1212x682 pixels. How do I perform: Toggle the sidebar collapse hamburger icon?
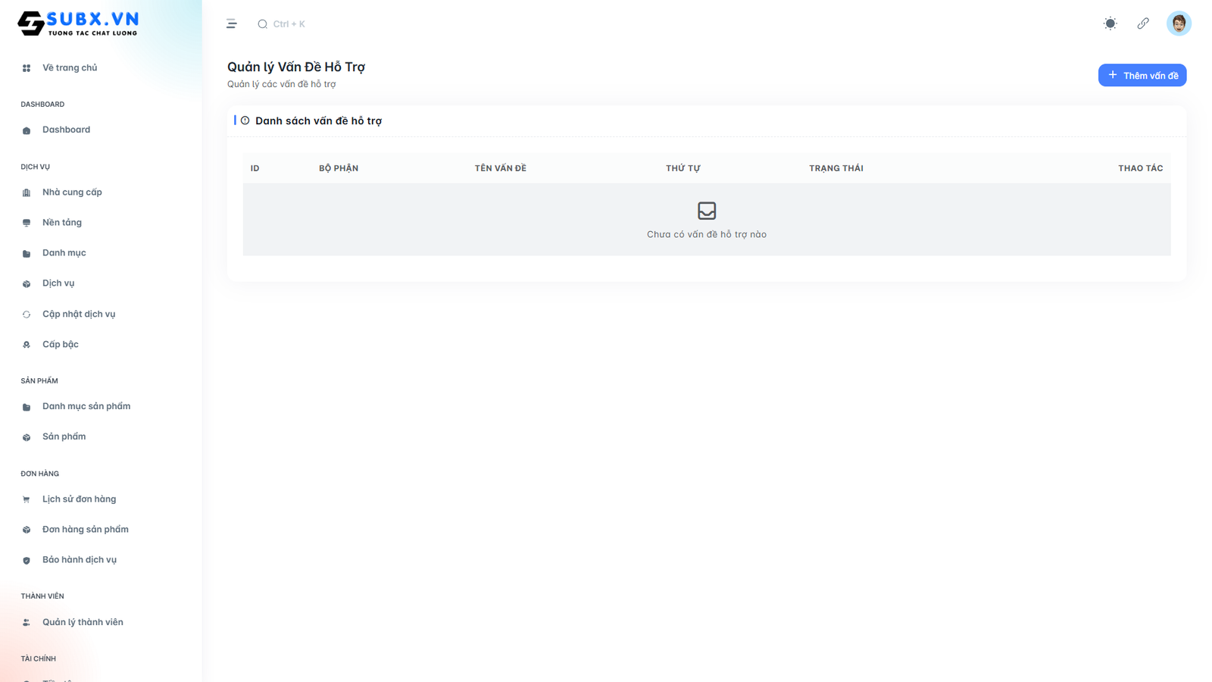[232, 24]
